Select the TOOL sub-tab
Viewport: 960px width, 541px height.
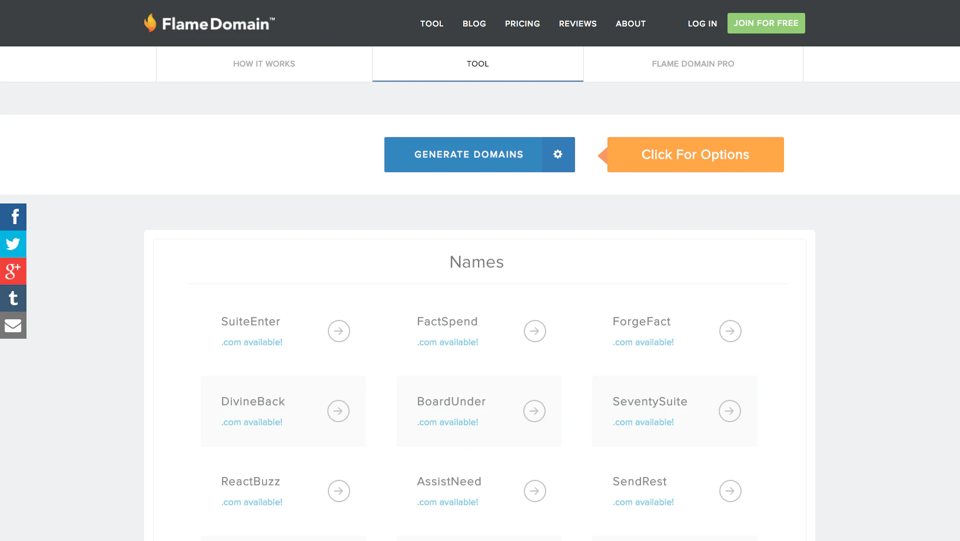pyautogui.click(x=478, y=64)
